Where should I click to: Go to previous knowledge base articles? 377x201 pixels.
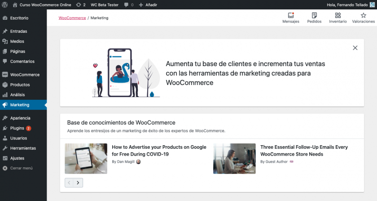tap(69, 183)
